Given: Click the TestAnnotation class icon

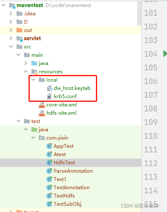Looking at the screenshot, I should pyautogui.click(x=49, y=188).
